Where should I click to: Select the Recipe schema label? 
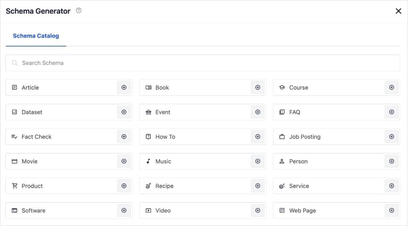165,186
